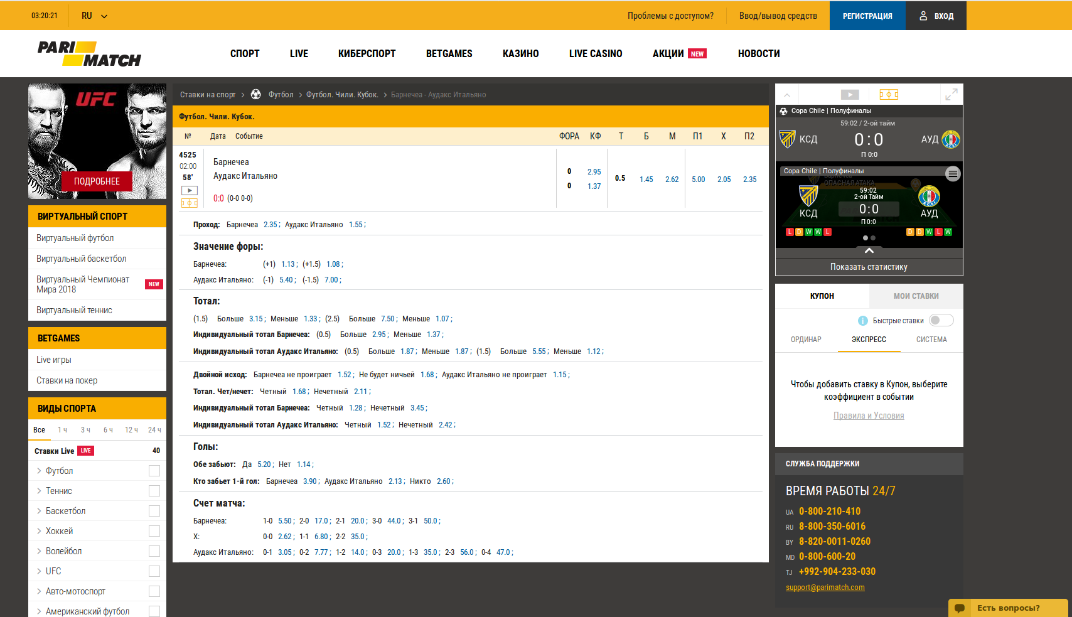Screen dimensions: 1072x617
Task: Play live video icon under match time
Action: pyautogui.click(x=189, y=190)
